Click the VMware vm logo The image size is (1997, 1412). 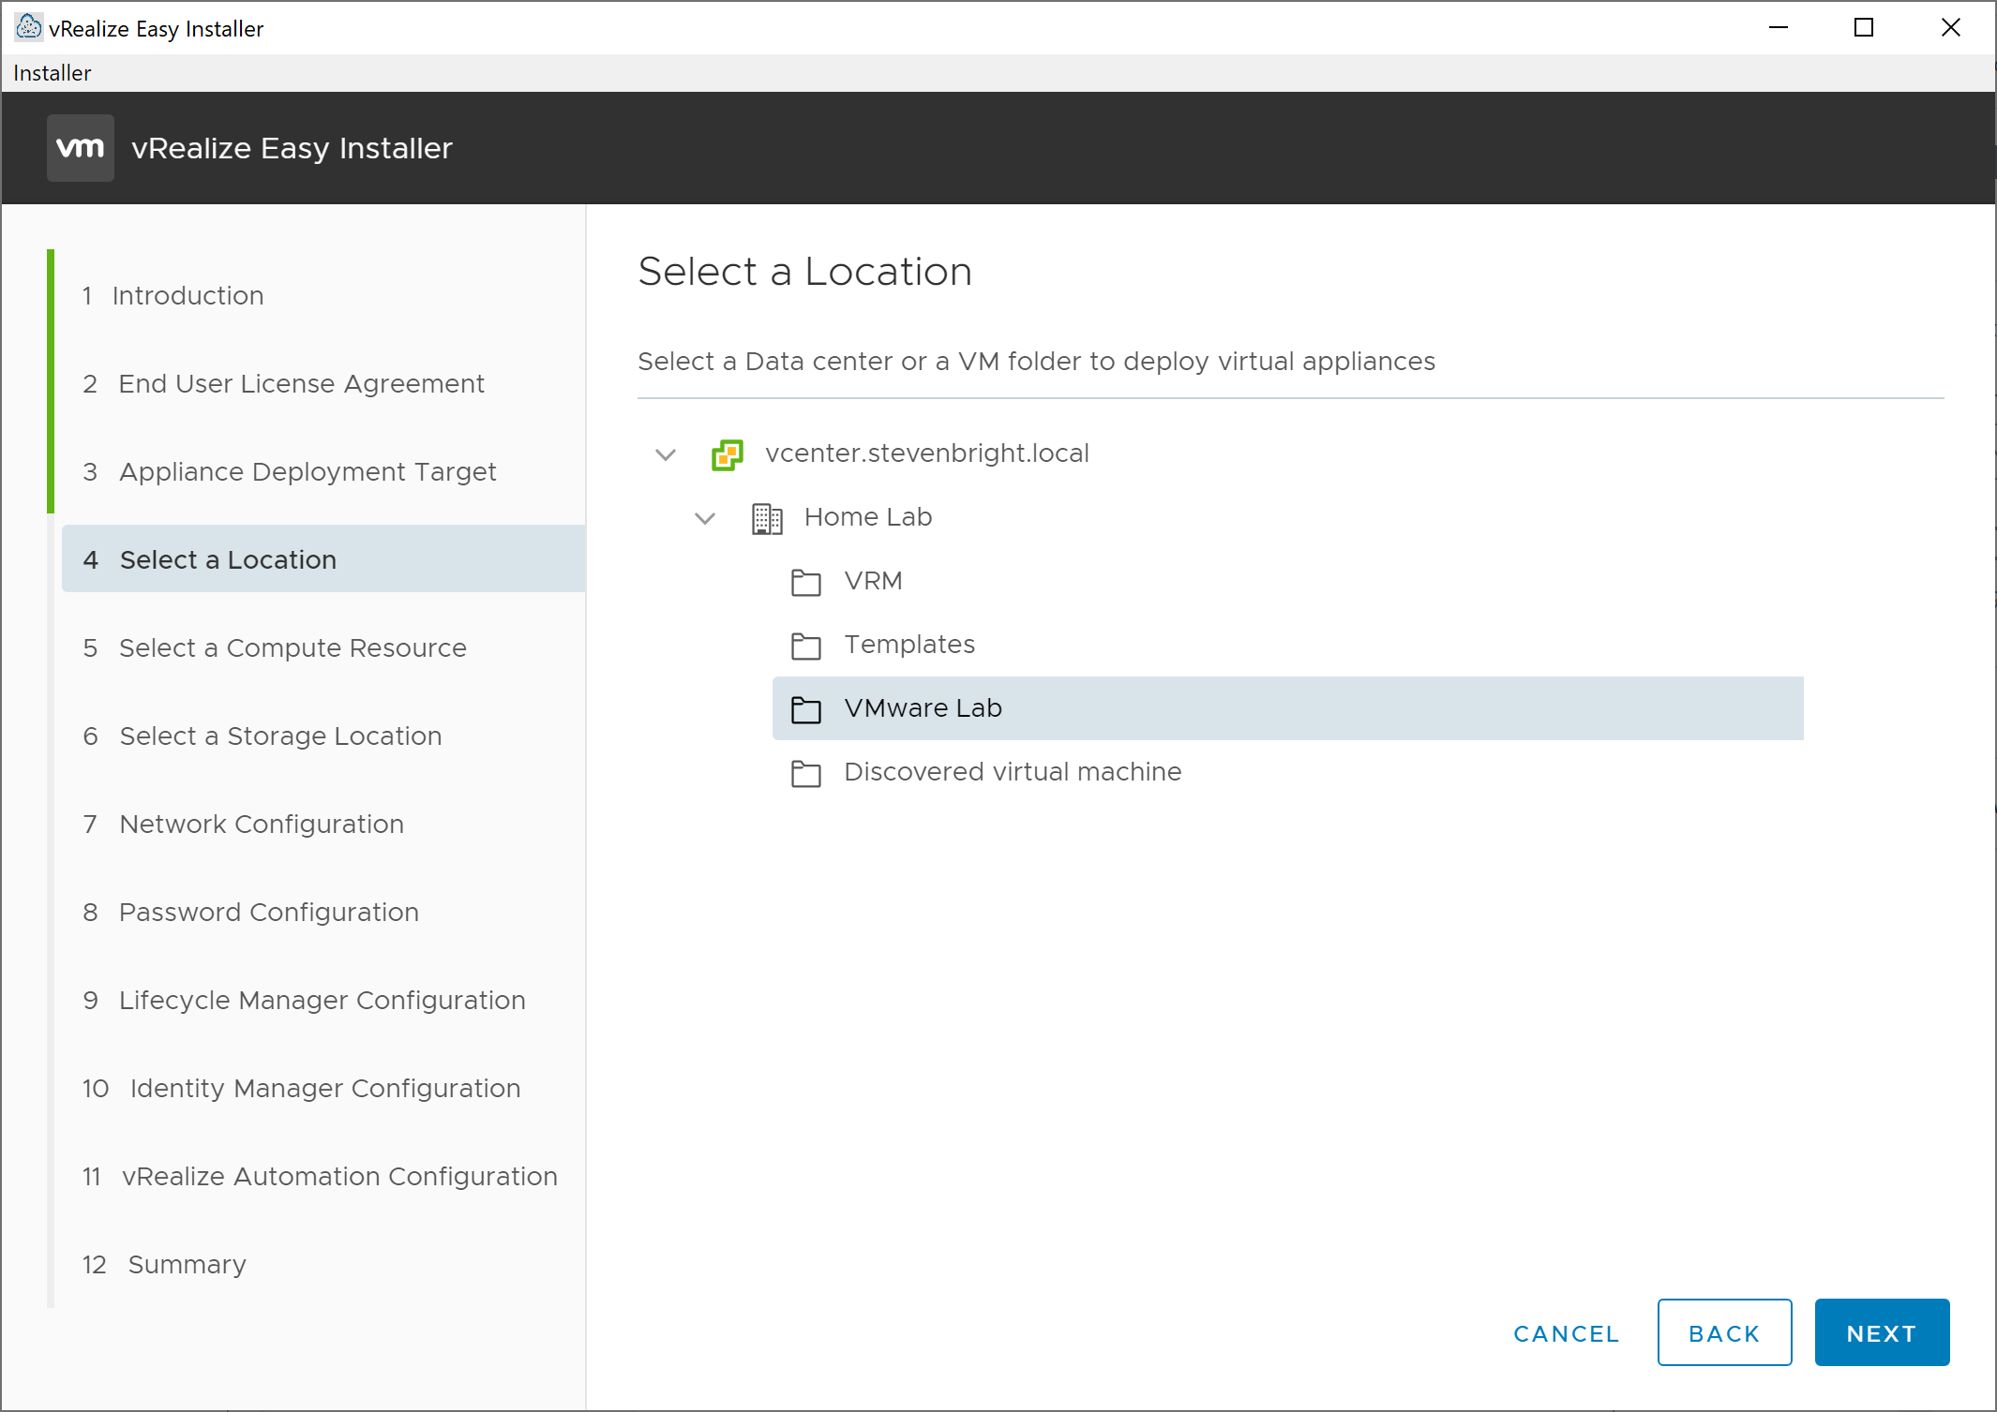point(81,148)
